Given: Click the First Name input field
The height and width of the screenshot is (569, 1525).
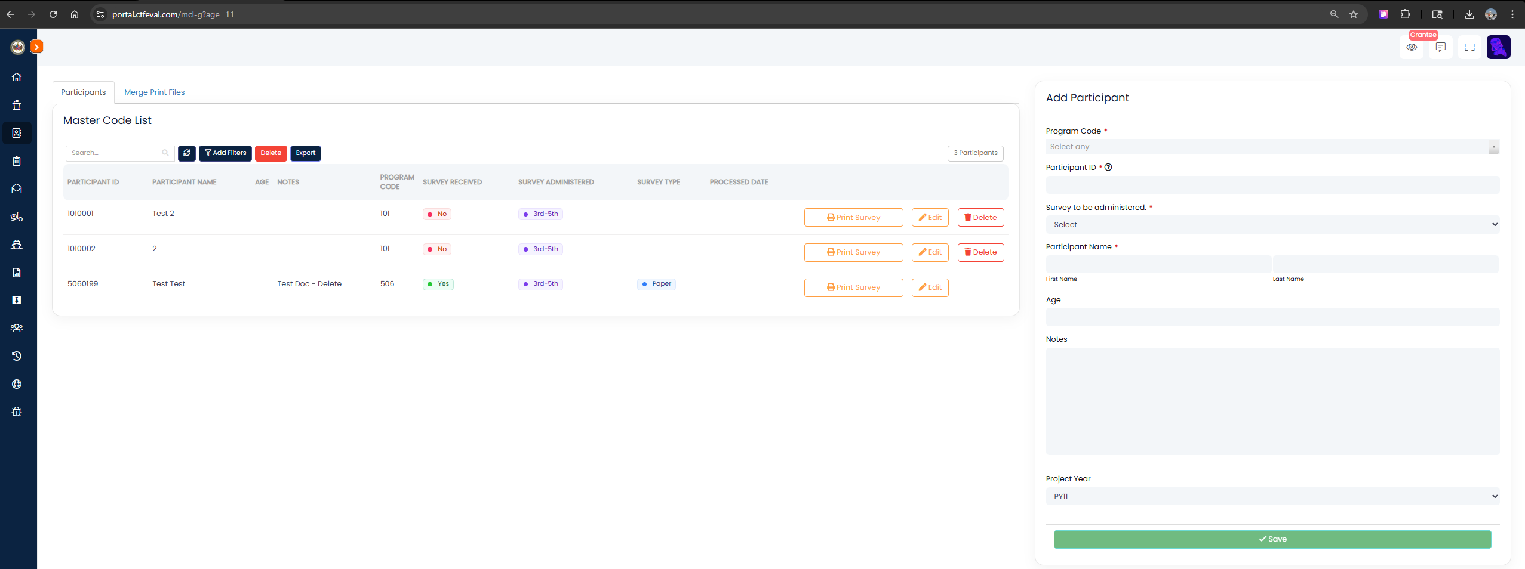Looking at the screenshot, I should coord(1158,264).
